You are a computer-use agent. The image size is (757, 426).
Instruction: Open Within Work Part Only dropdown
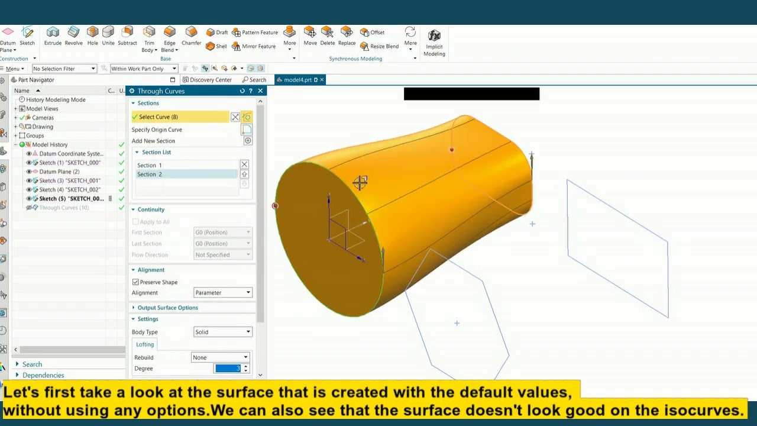pos(144,69)
